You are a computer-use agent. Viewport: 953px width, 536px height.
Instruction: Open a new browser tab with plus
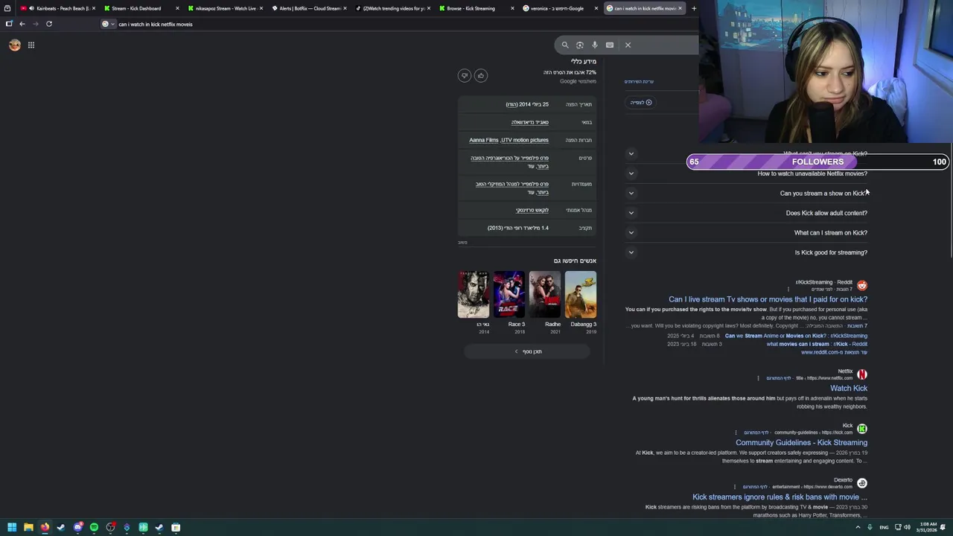pos(694,8)
